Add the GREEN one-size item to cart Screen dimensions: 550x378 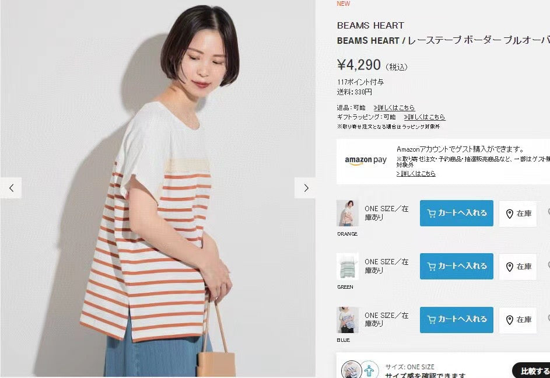(x=456, y=266)
